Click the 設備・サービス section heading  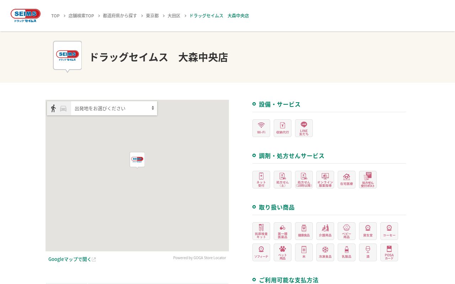[x=280, y=104]
